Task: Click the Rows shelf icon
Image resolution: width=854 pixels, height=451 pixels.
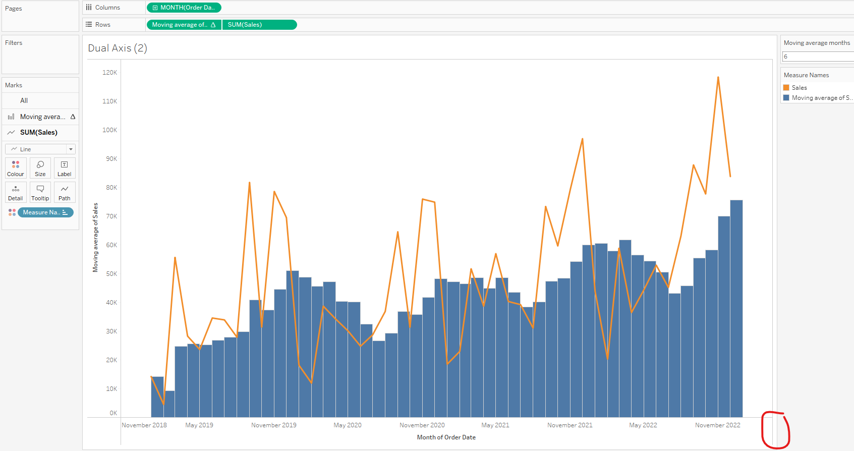Action: click(89, 24)
